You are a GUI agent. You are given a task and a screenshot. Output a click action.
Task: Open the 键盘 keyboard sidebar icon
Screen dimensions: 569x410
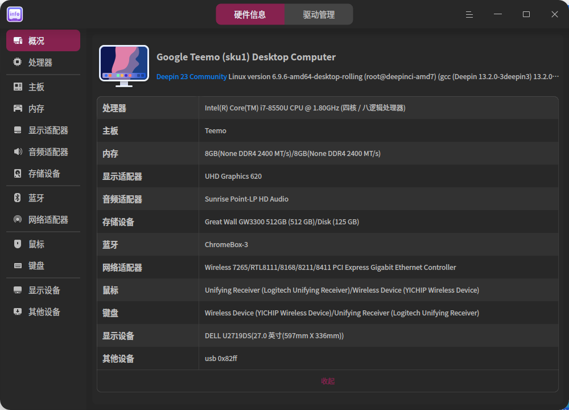tap(18, 265)
